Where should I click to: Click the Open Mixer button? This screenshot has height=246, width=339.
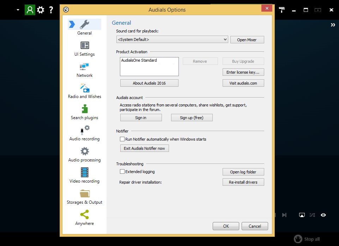[x=247, y=40]
